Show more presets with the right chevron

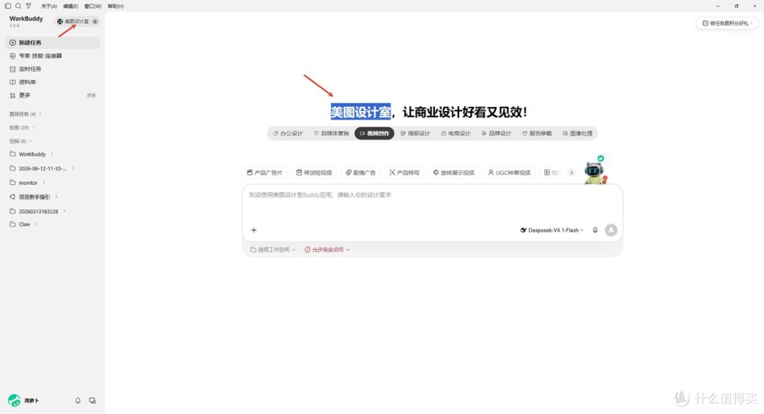coord(572,173)
